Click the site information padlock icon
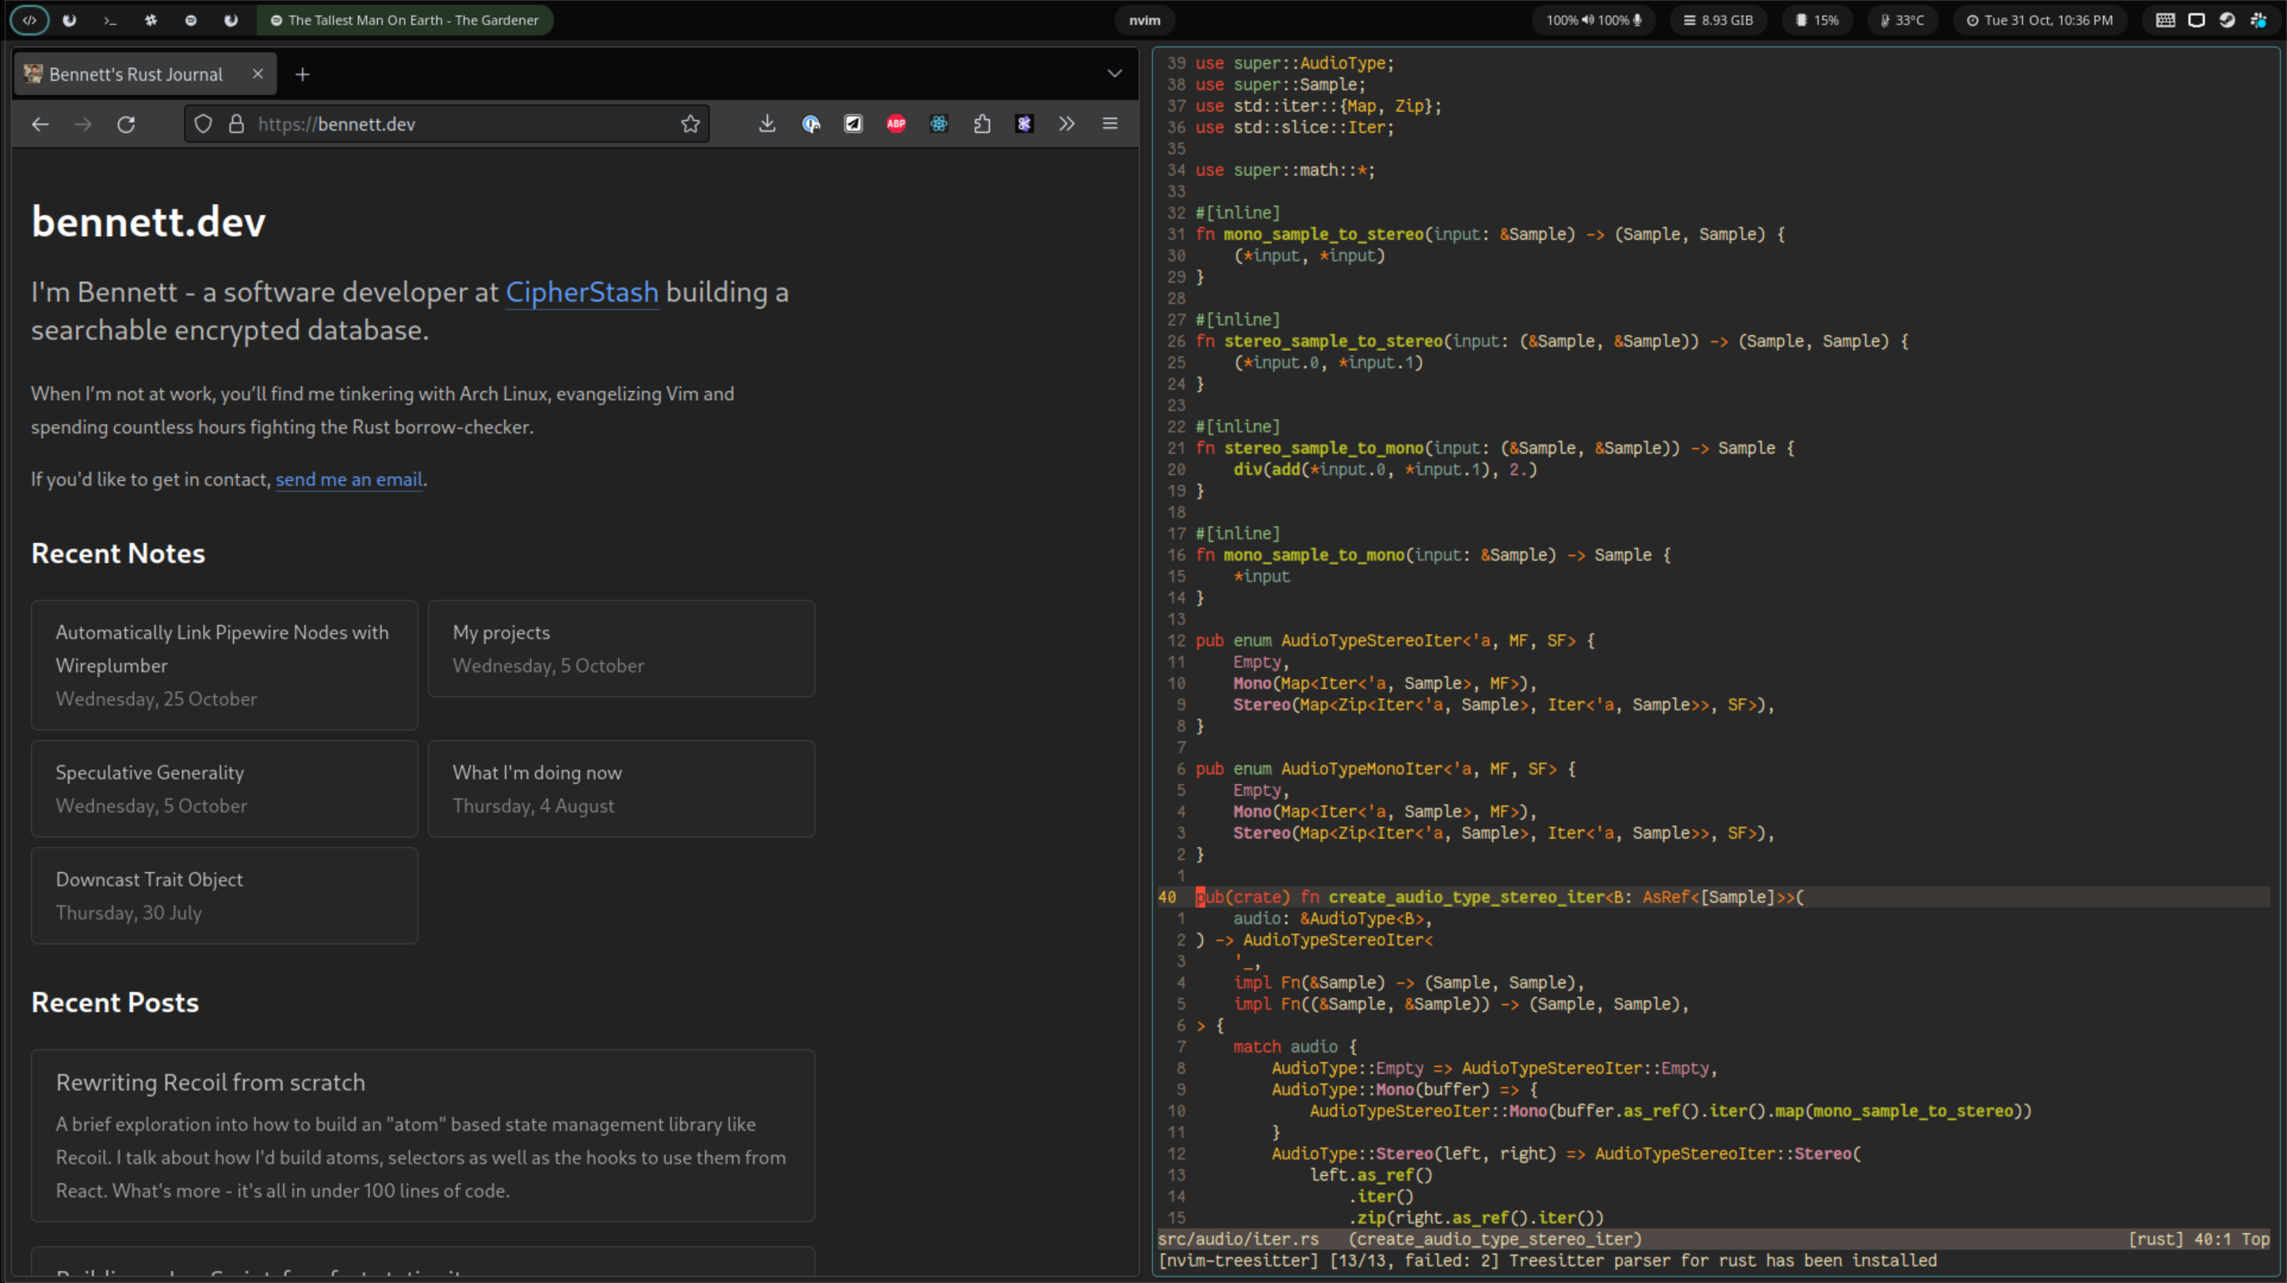Image resolution: width=2287 pixels, height=1283 pixels. pyautogui.click(x=236, y=124)
